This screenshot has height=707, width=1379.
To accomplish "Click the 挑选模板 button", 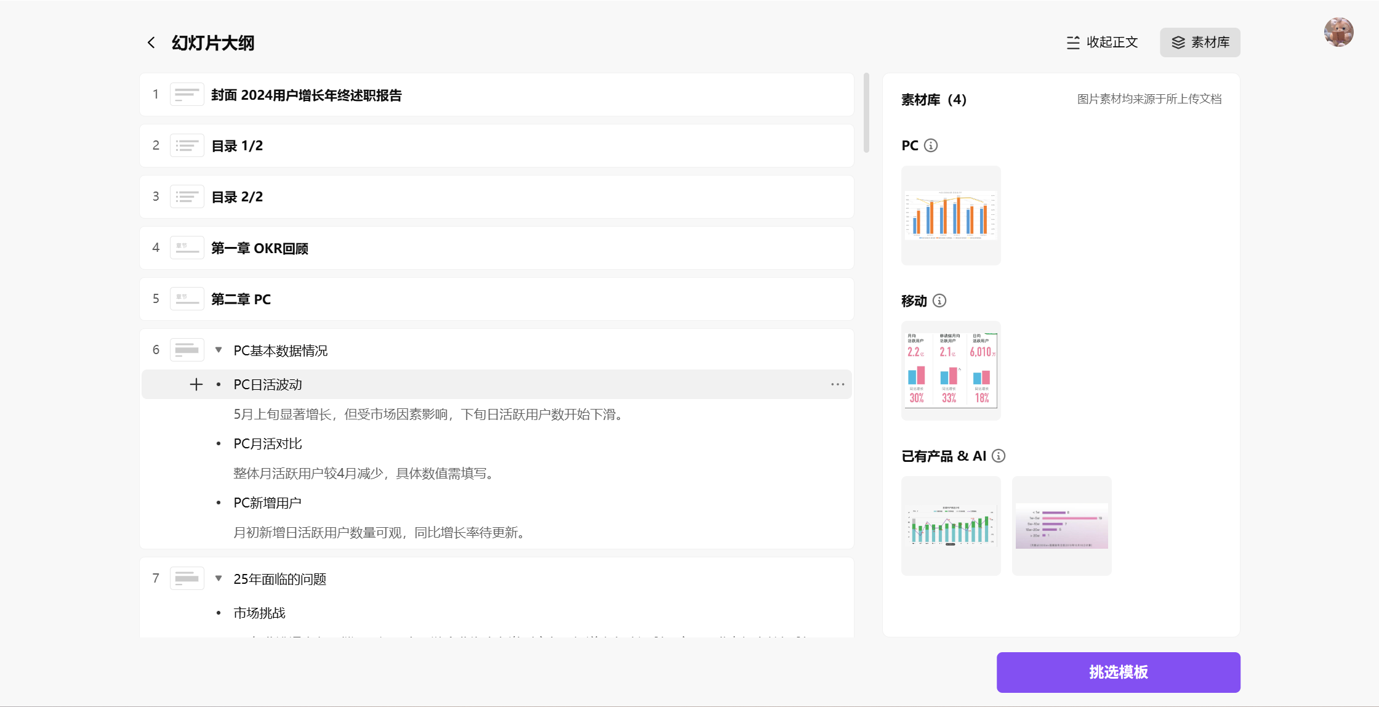I will (1119, 673).
